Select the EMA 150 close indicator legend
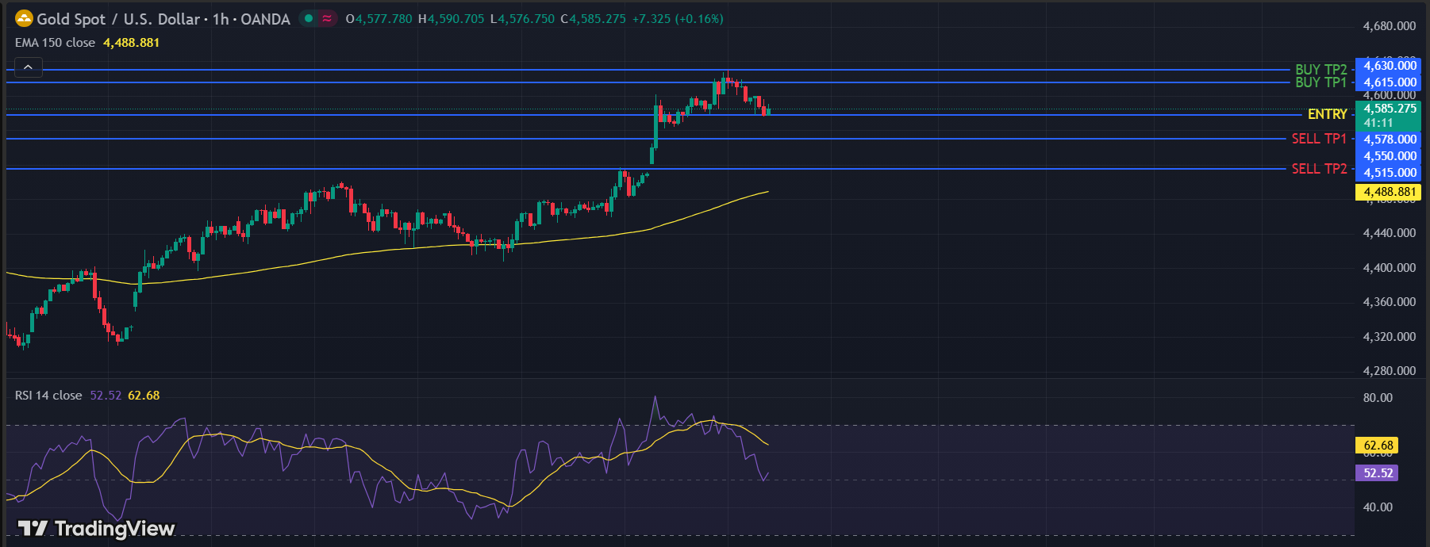1430x547 pixels. tap(55, 43)
